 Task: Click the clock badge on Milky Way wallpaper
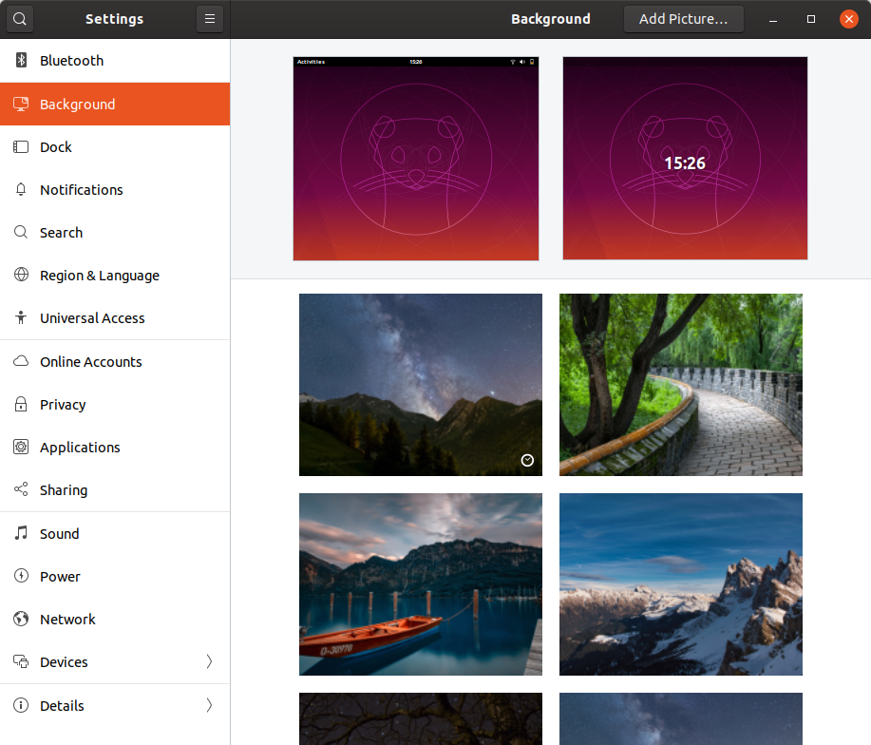pos(528,460)
